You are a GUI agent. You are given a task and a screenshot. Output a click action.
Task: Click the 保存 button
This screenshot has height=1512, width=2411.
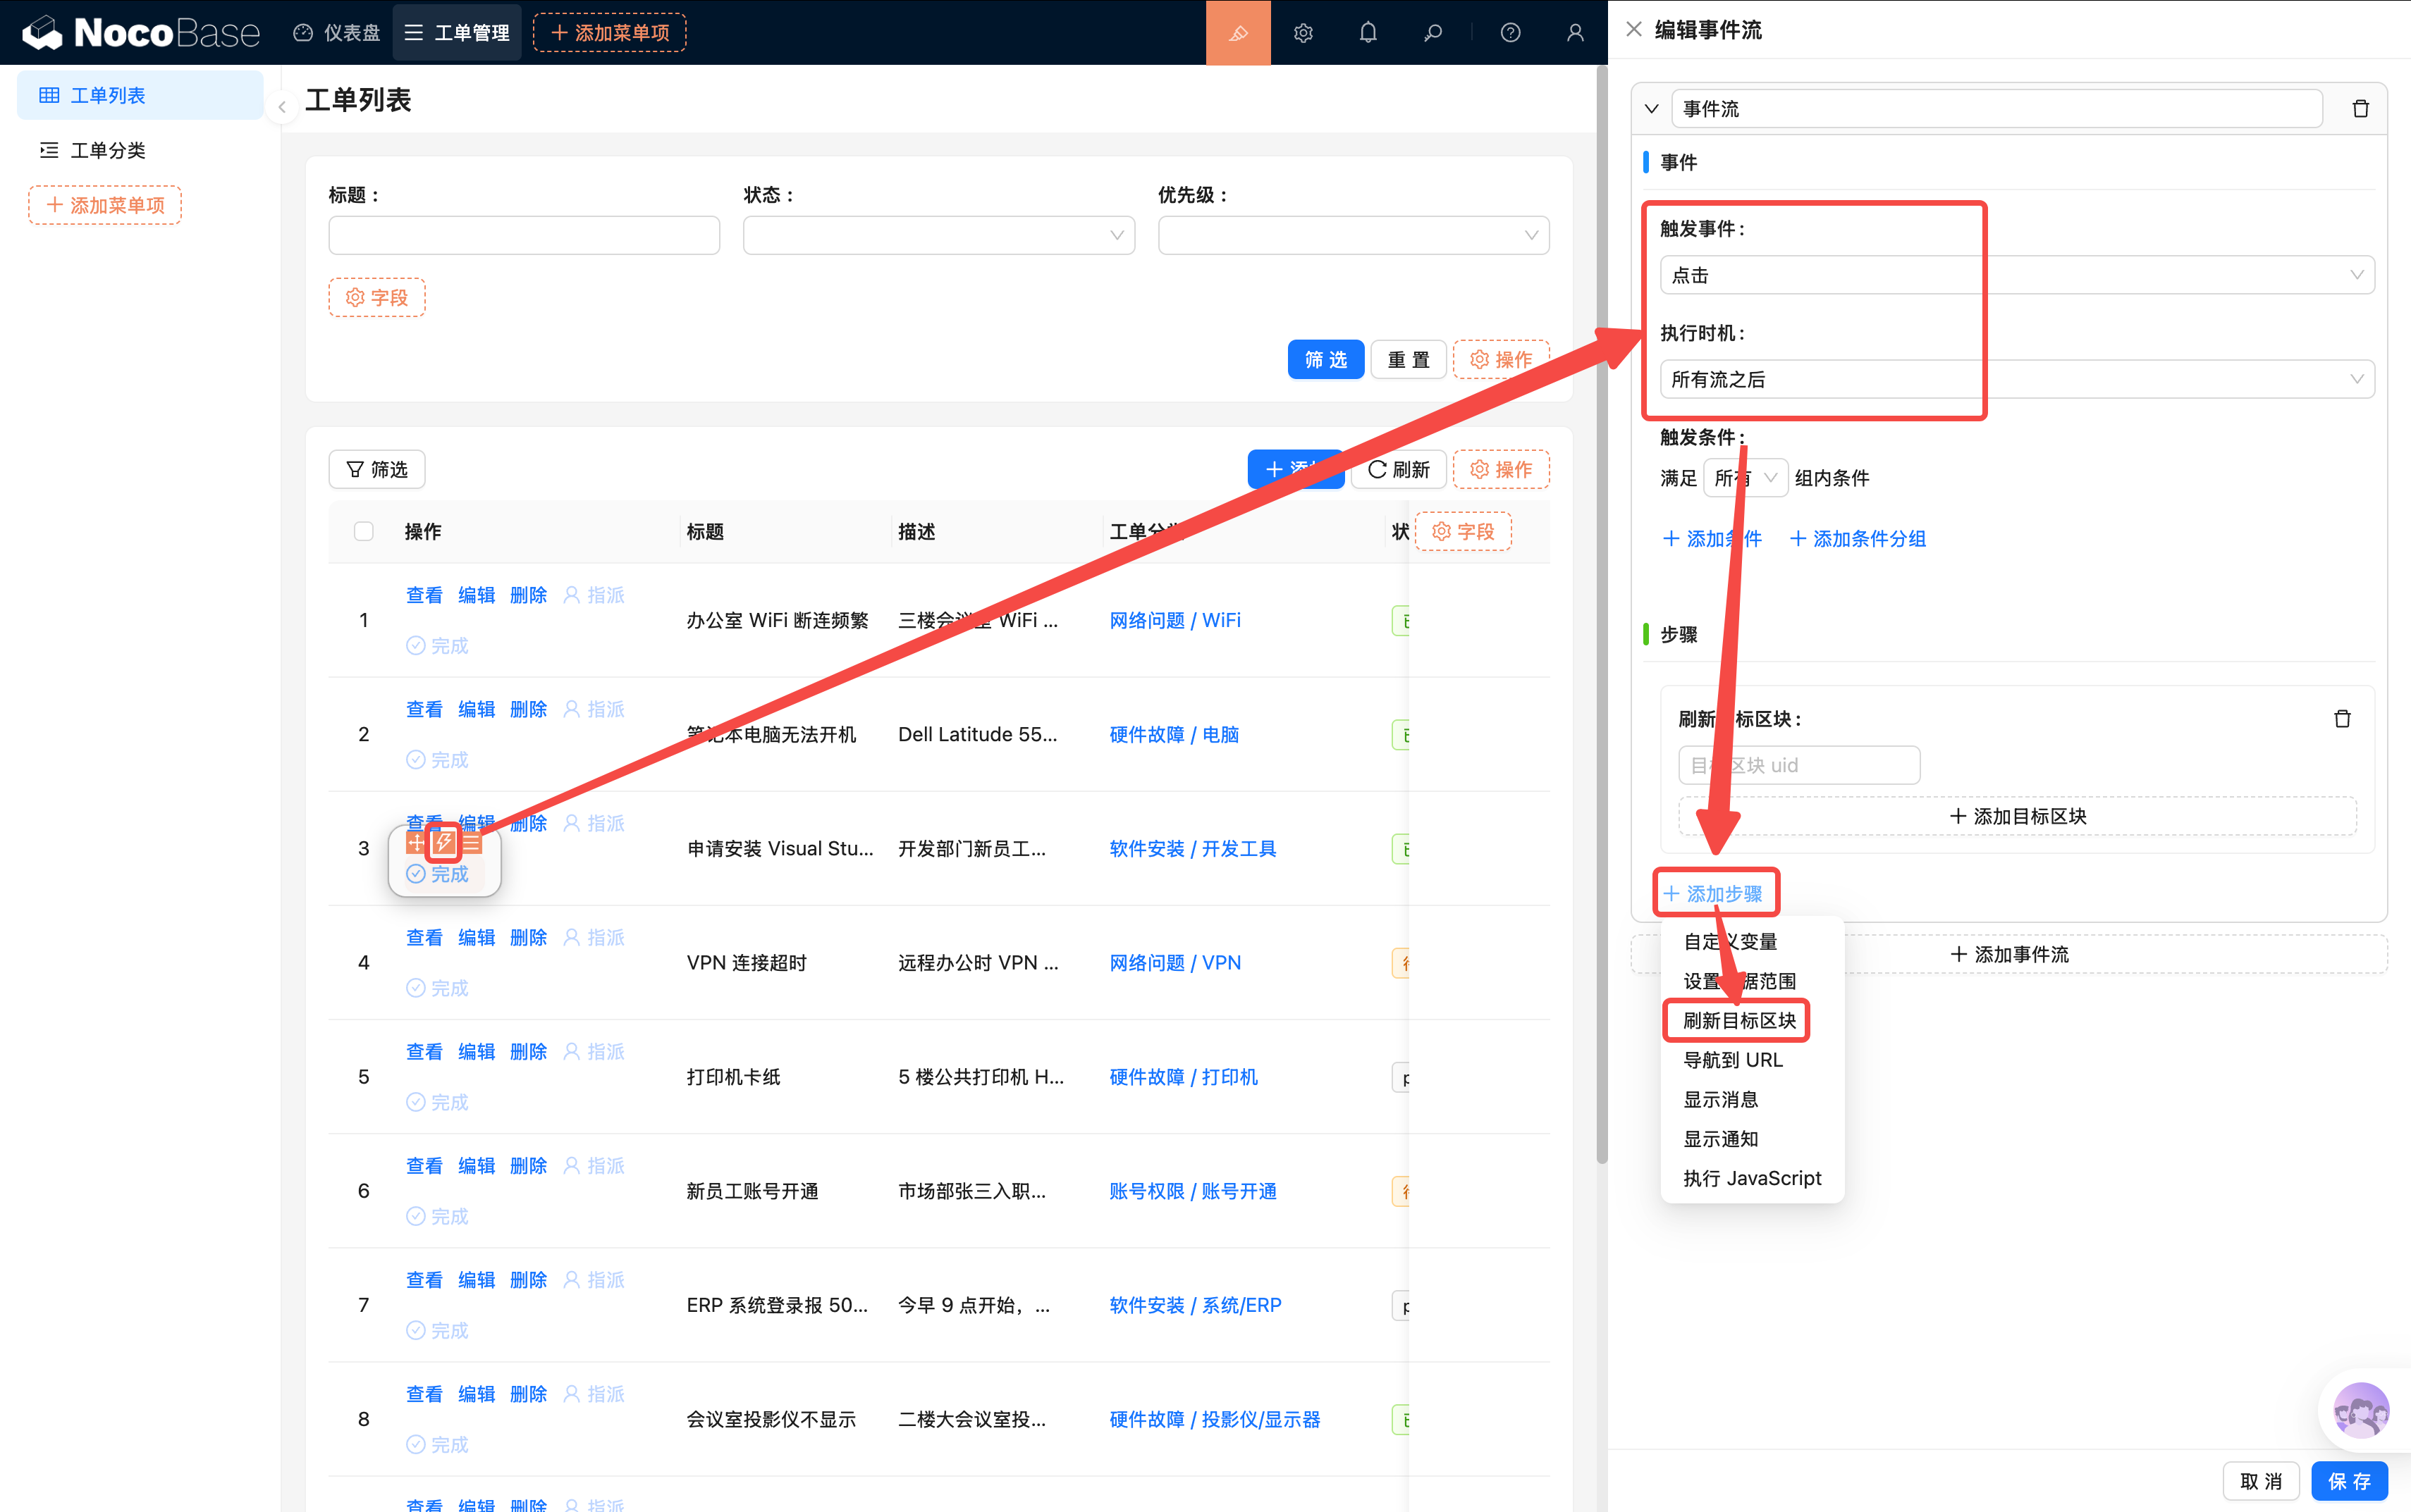[2348, 1481]
